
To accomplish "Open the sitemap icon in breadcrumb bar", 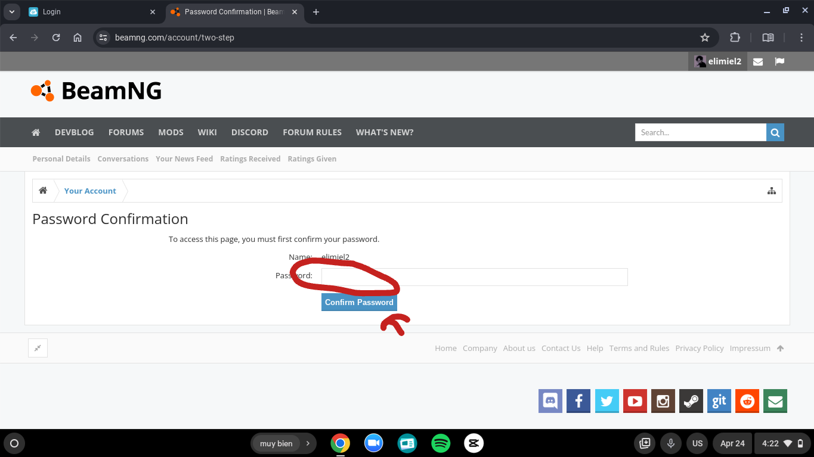I will coord(772,191).
